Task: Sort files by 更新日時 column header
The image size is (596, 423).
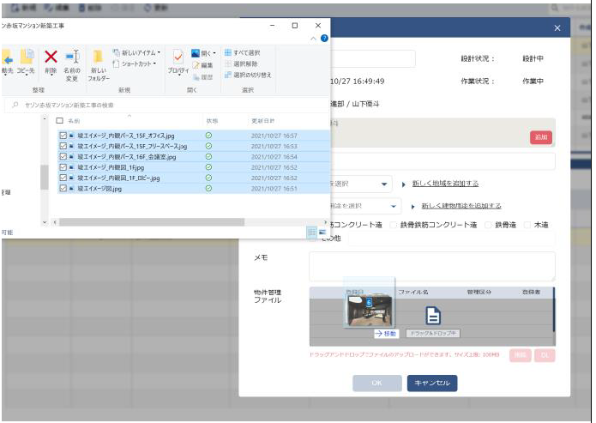Action: click(x=263, y=121)
